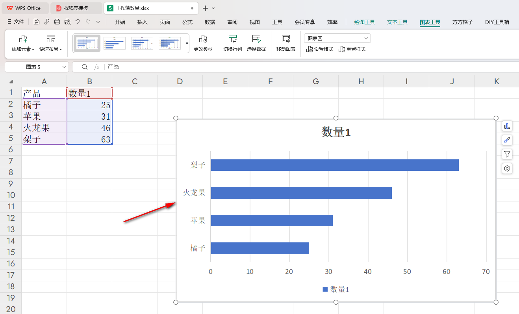Select the second chart style thumbnail
Image resolution: width=519 pixels, height=314 pixels.
tap(115, 43)
